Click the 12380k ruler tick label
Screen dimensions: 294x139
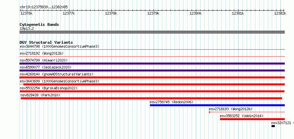[196, 13]
